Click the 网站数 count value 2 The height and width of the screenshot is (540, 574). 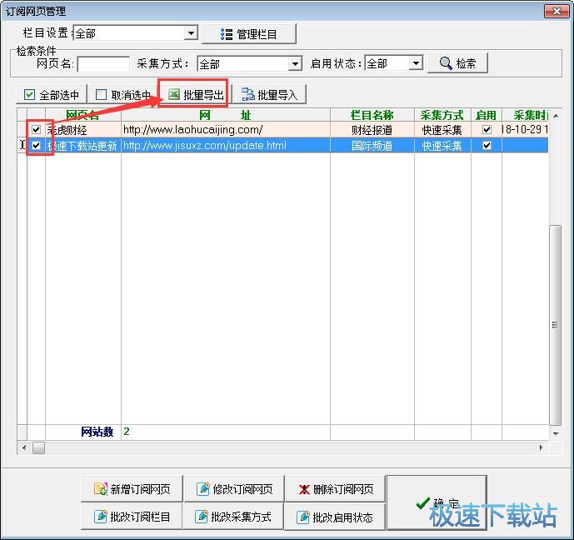[x=127, y=432]
